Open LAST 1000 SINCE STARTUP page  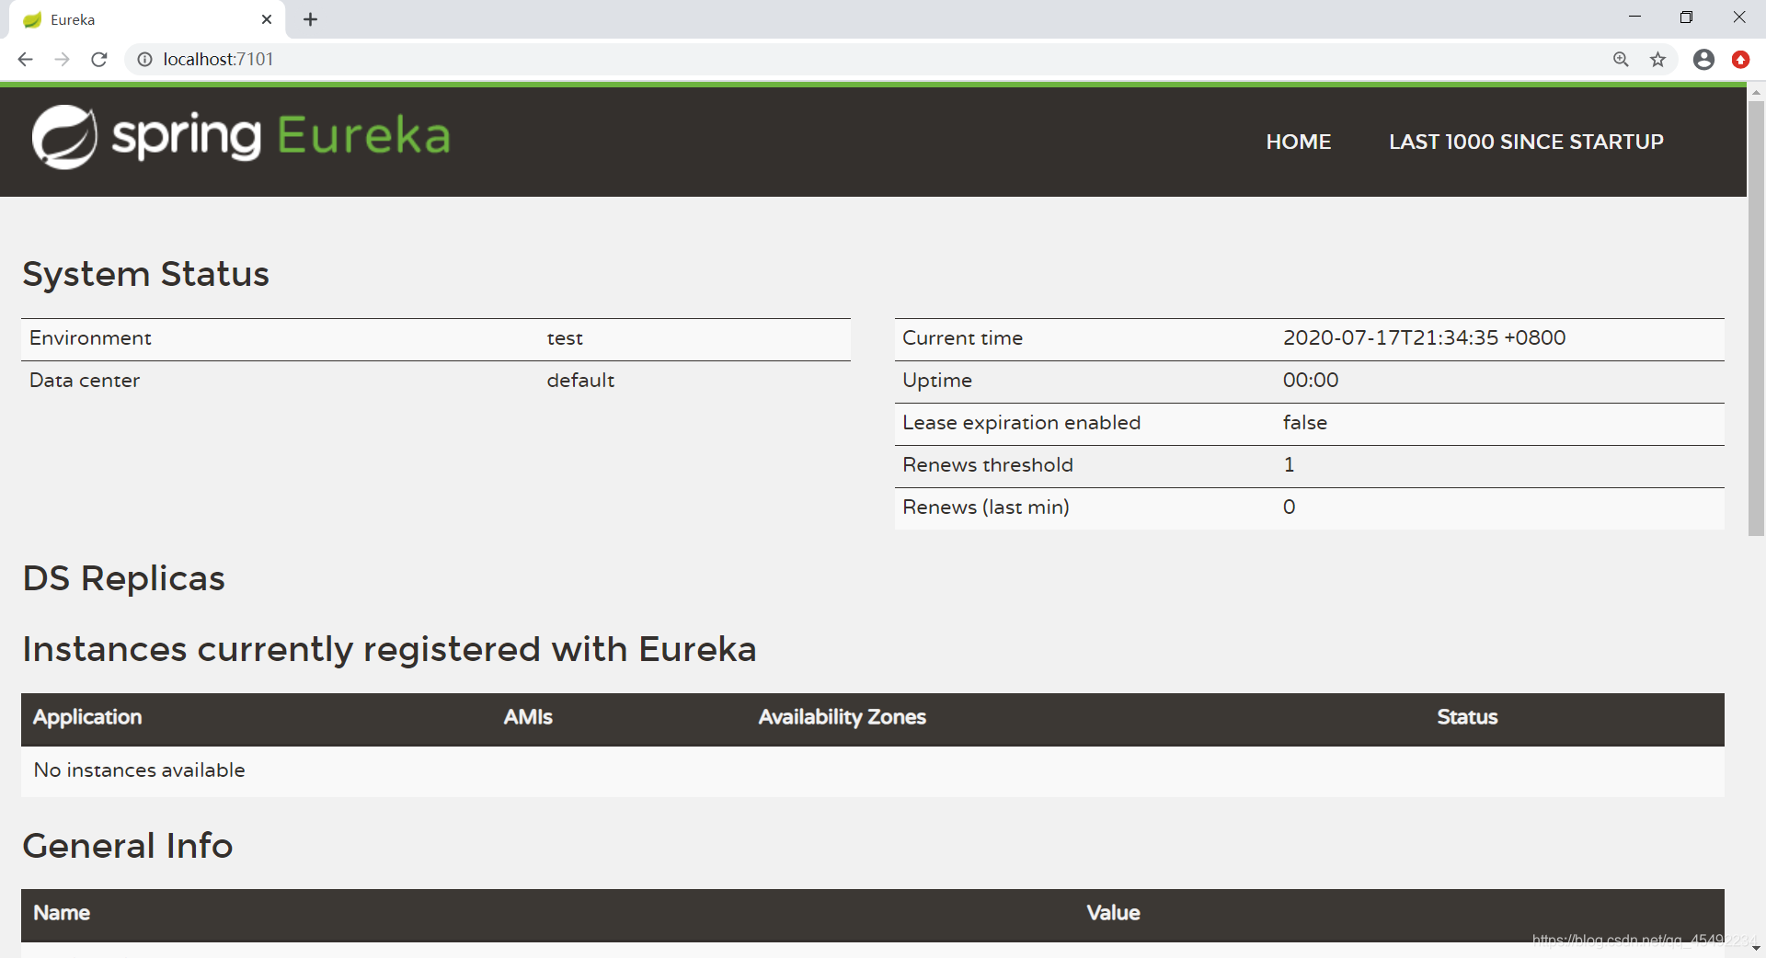pyautogui.click(x=1526, y=142)
